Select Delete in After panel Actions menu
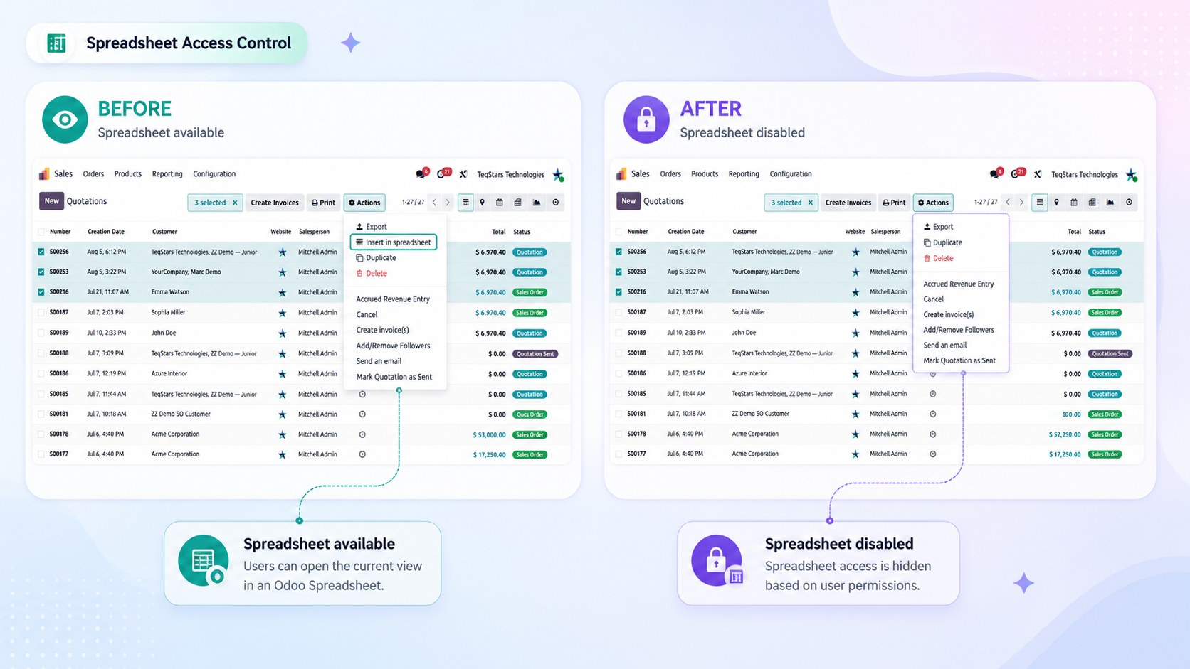The image size is (1190, 669). coord(938,258)
